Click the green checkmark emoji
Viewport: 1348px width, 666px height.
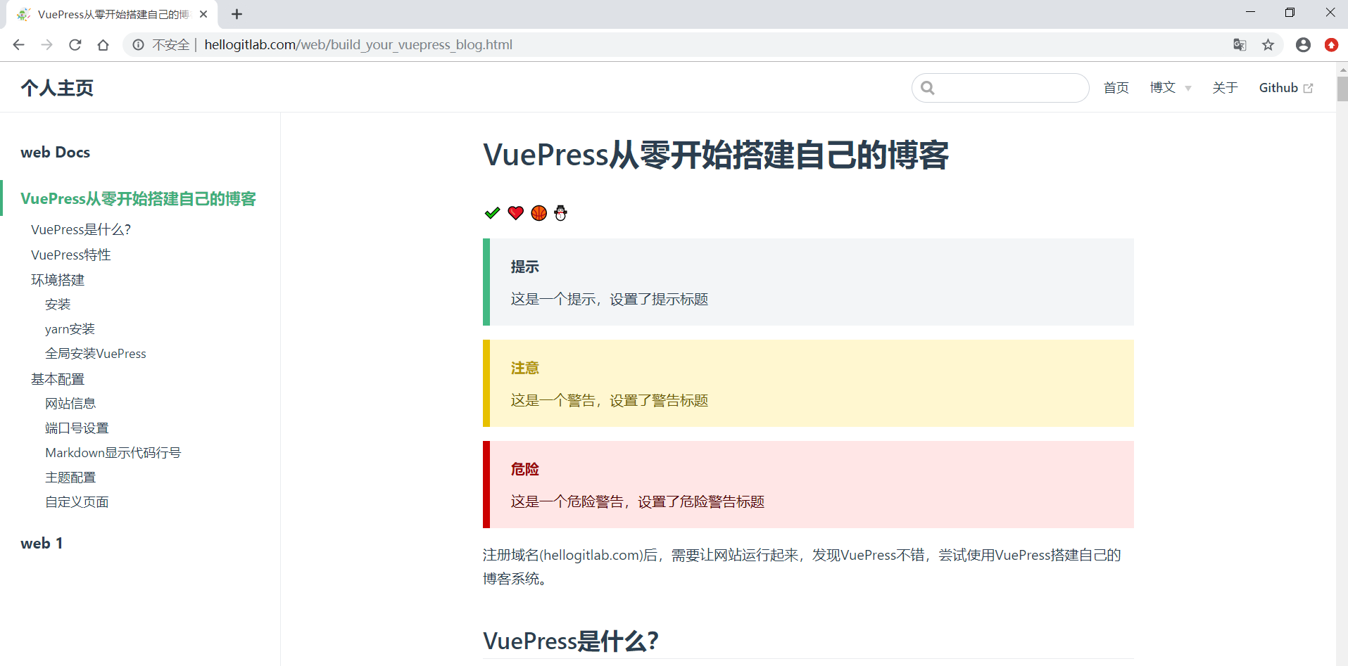point(492,213)
